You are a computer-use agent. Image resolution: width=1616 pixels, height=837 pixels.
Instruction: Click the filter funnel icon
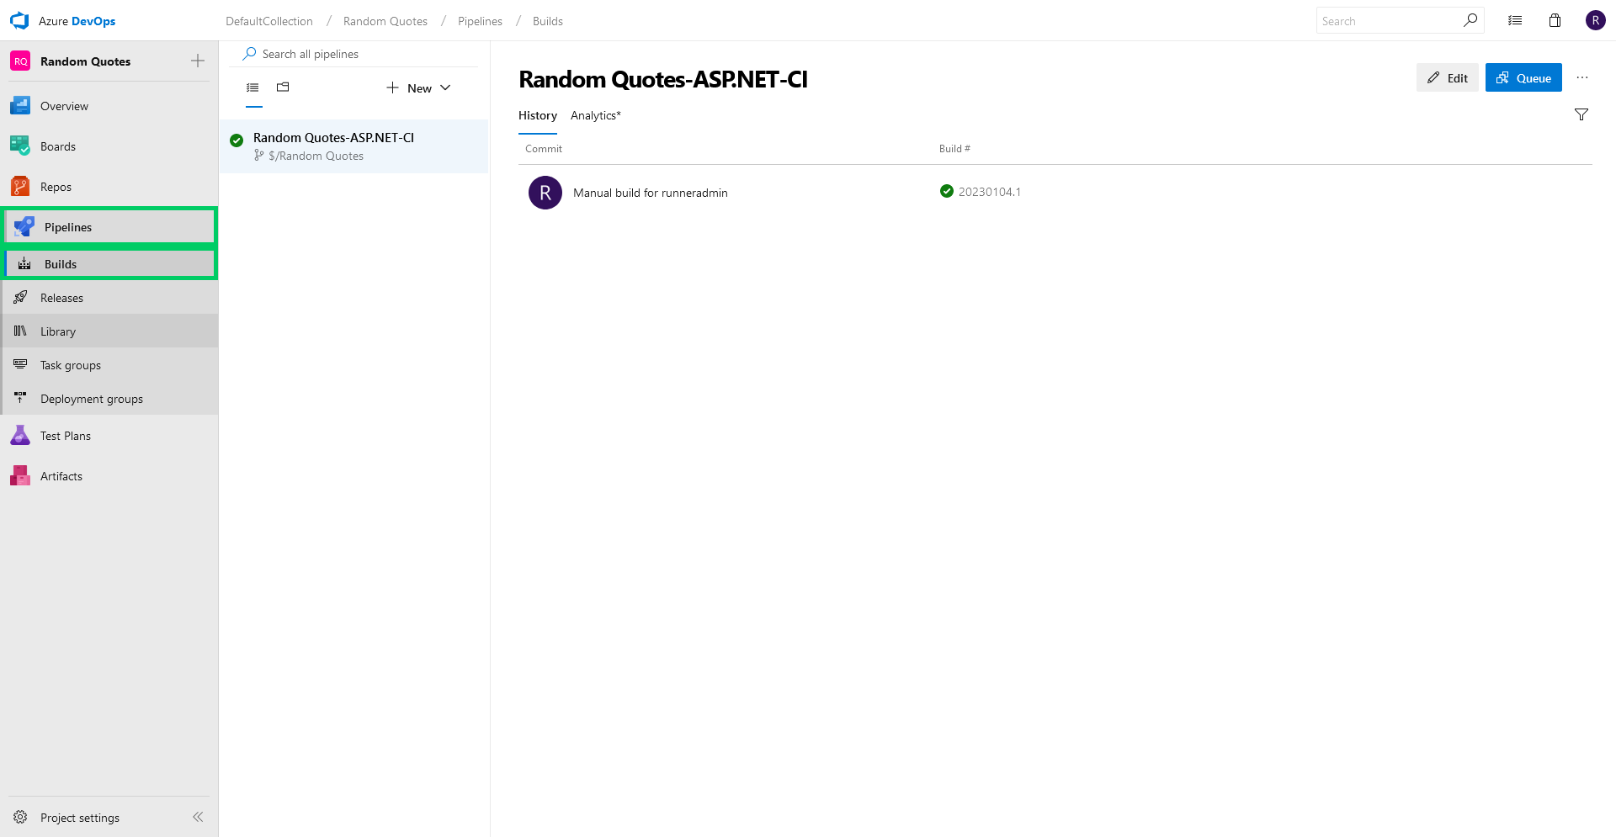[1581, 114]
